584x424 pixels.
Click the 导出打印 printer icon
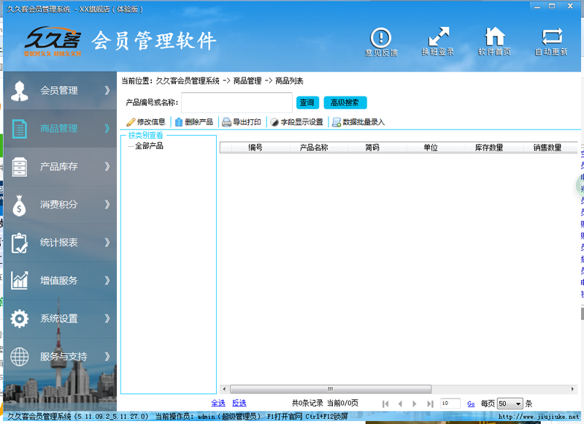click(x=226, y=122)
